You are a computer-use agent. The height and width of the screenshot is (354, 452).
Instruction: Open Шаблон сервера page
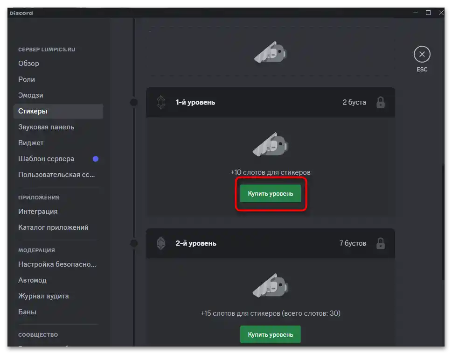tap(58, 159)
